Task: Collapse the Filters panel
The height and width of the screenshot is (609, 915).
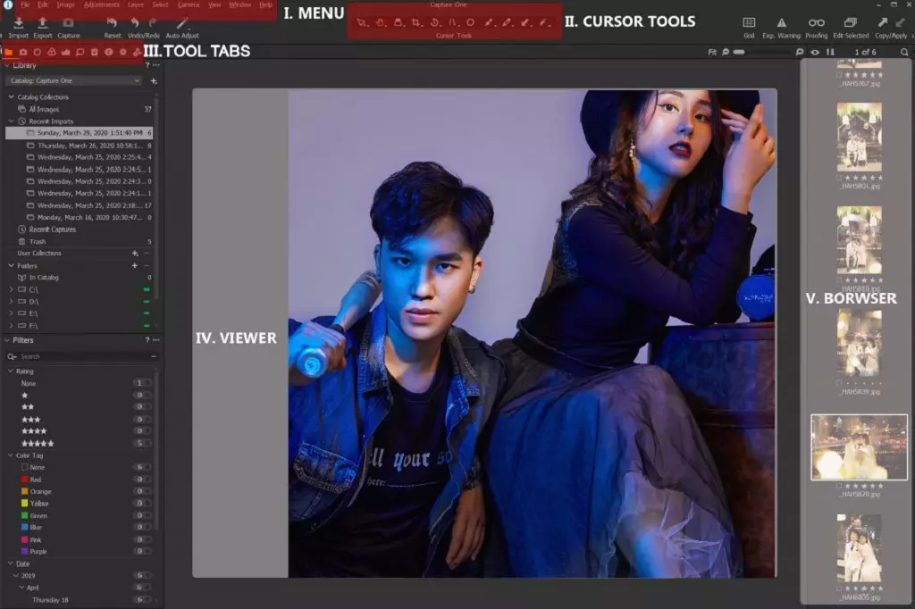Action: click(7, 340)
